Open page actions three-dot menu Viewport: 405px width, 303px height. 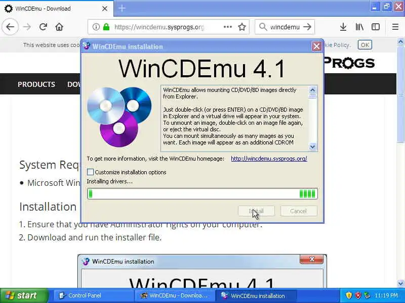227,27
